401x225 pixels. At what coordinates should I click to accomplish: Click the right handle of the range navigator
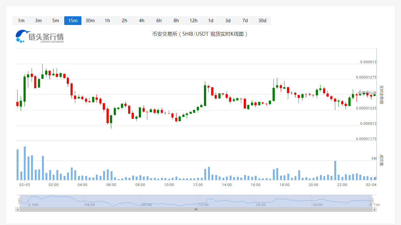372,201
